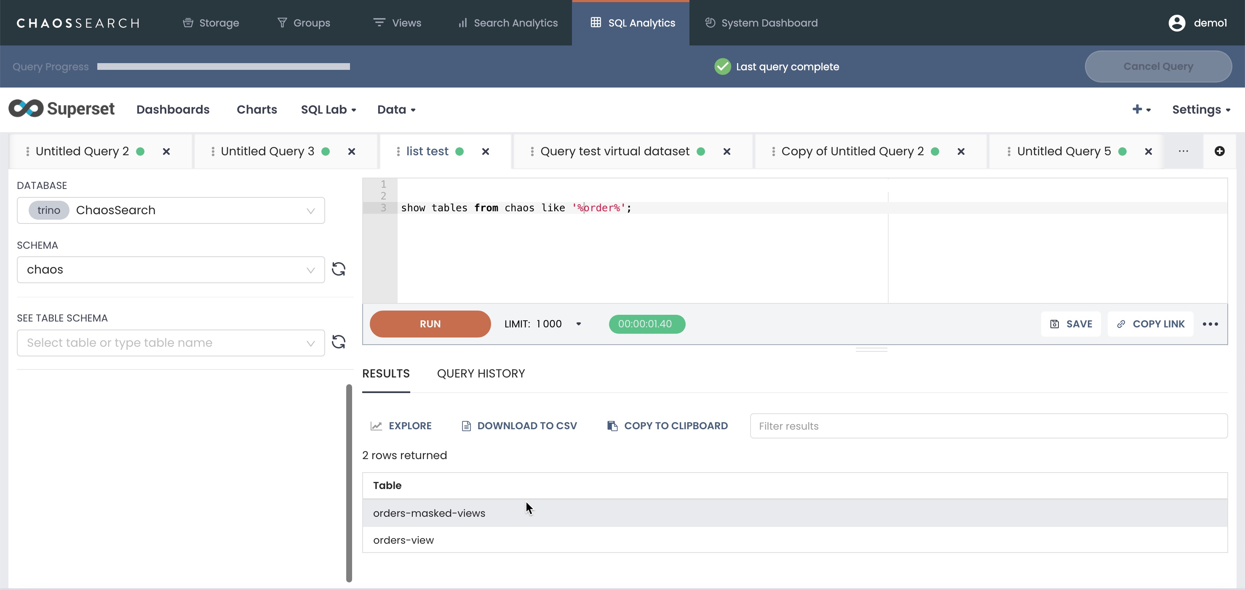Click drag handle on list test tab
The width and height of the screenshot is (1245, 590).
coord(398,151)
